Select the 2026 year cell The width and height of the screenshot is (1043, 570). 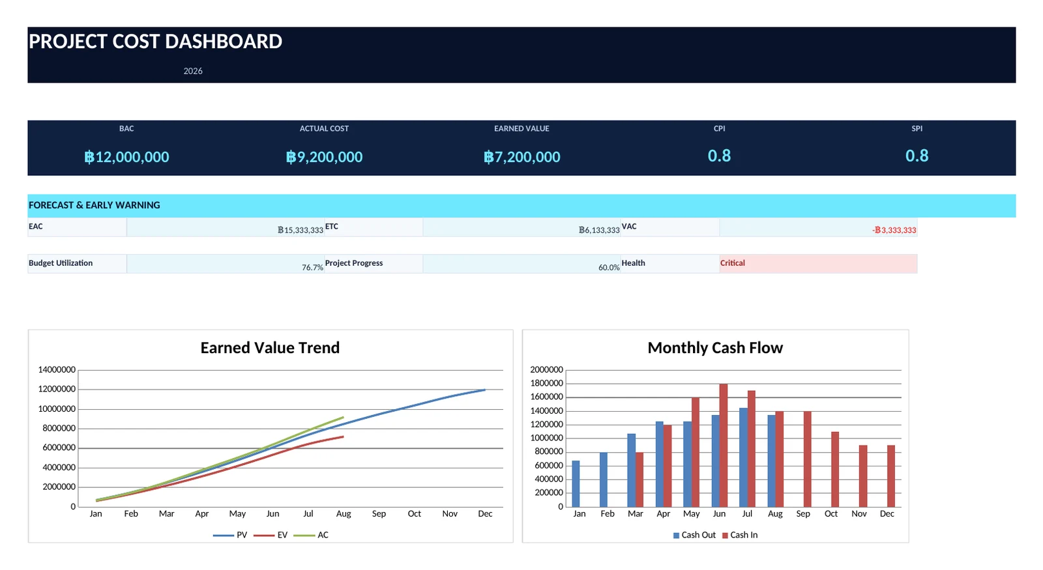coord(193,71)
